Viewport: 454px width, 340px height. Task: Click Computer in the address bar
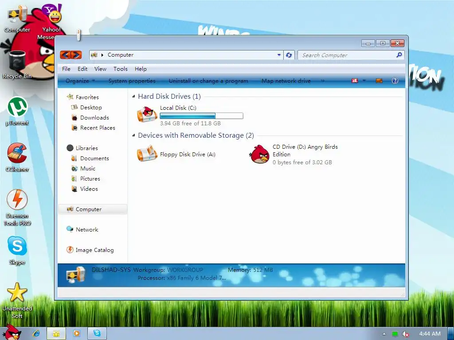pos(121,55)
